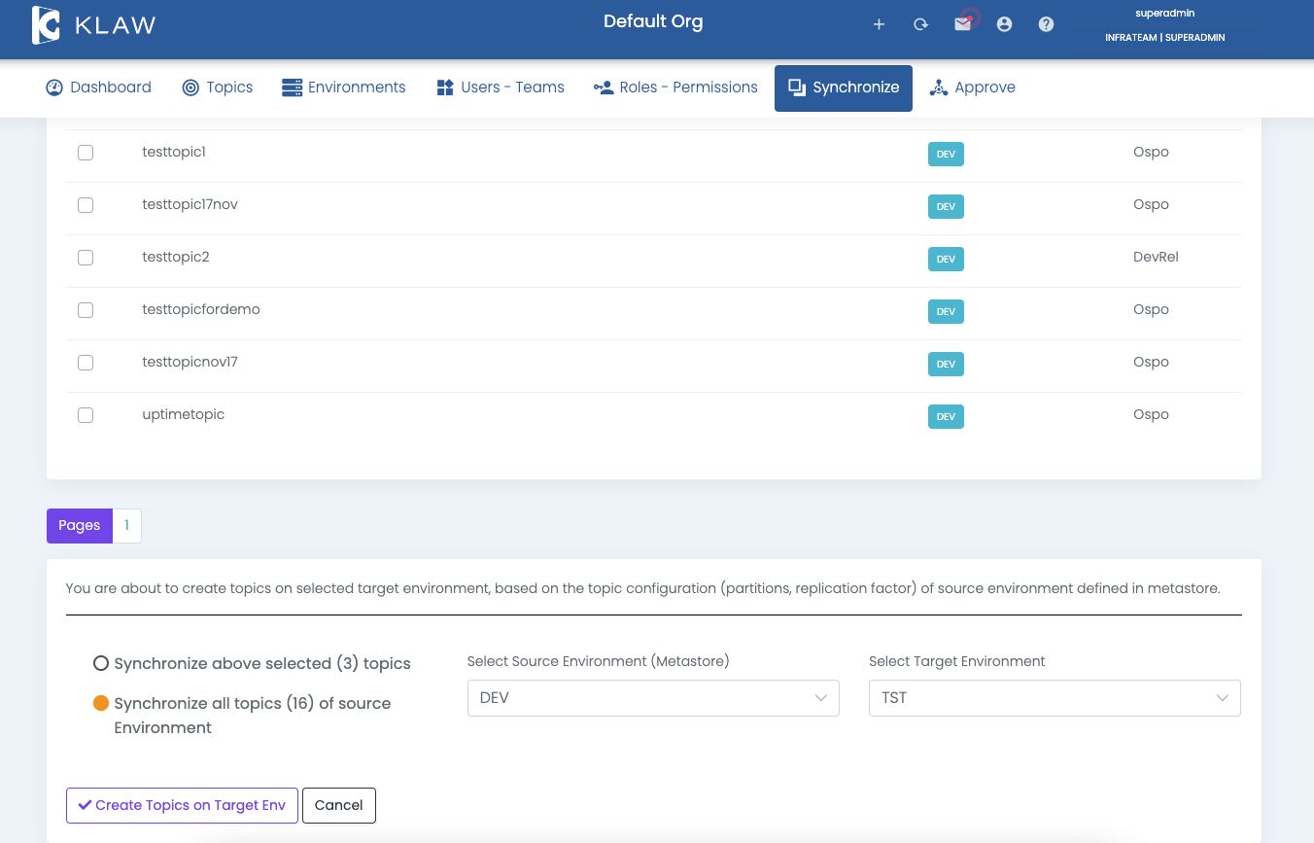Click the refresh icon in header
The image size is (1314, 843).
[920, 24]
